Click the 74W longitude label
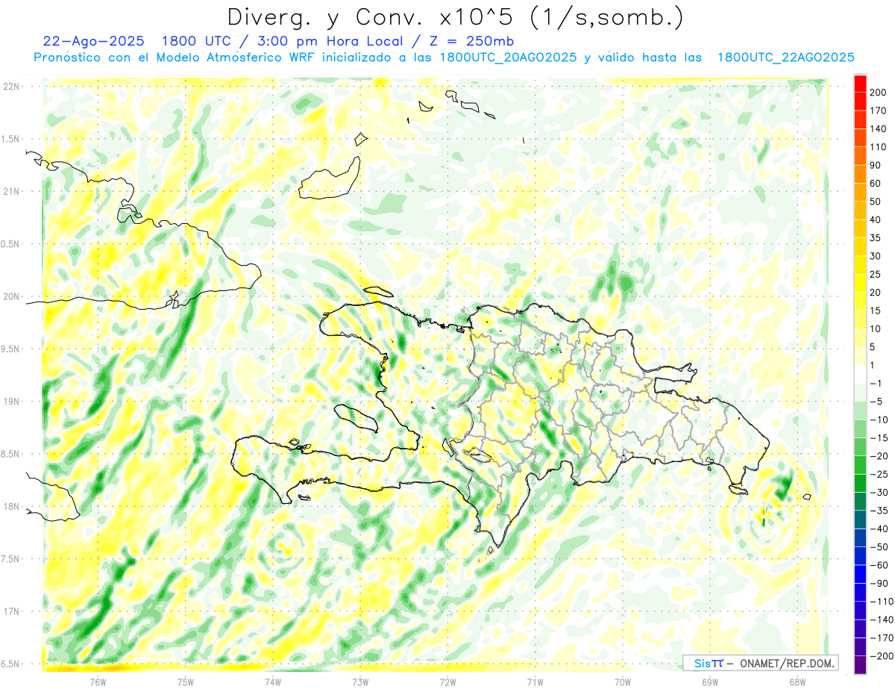Screen dimensions: 895x692 [273, 682]
